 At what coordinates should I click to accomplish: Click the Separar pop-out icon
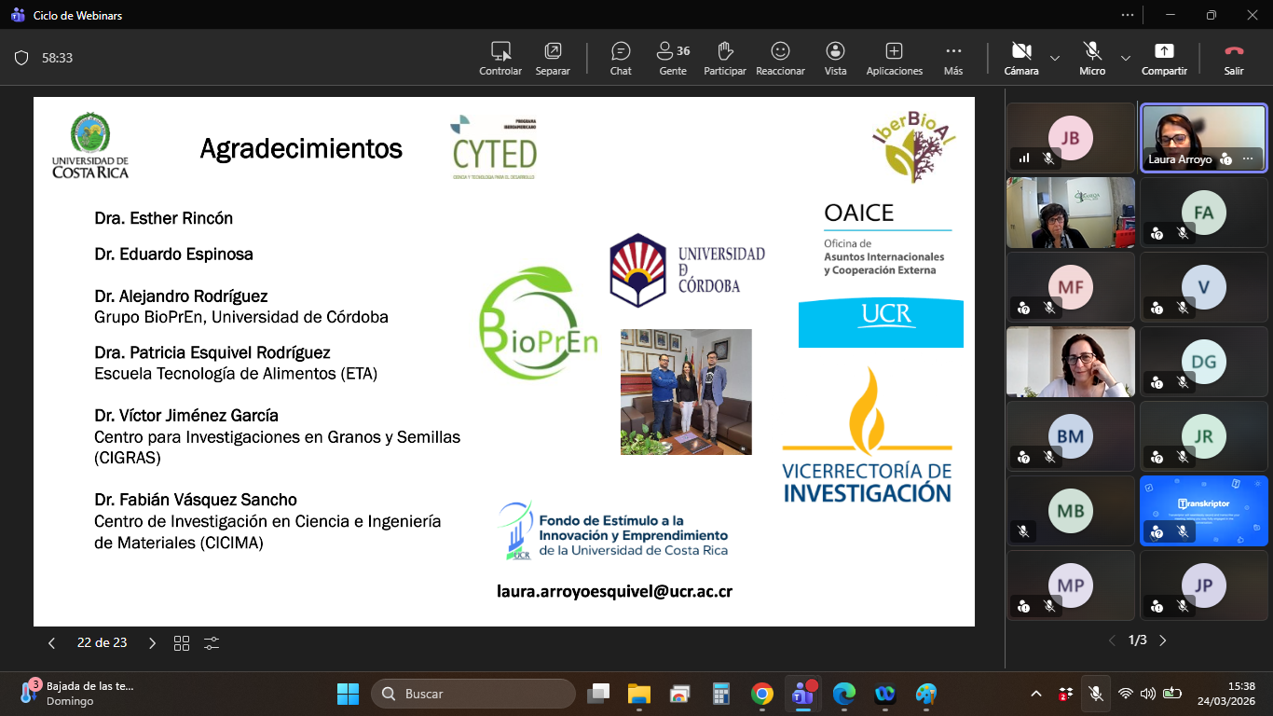tap(553, 58)
